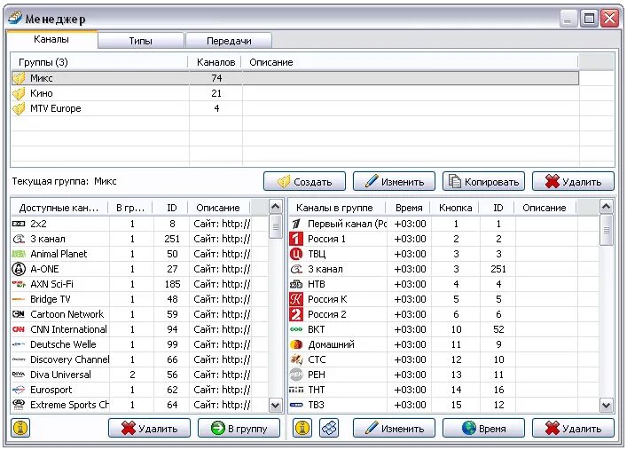The image size is (627, 450).
Task: Open the Типы tab
Action: click(141, 41)
